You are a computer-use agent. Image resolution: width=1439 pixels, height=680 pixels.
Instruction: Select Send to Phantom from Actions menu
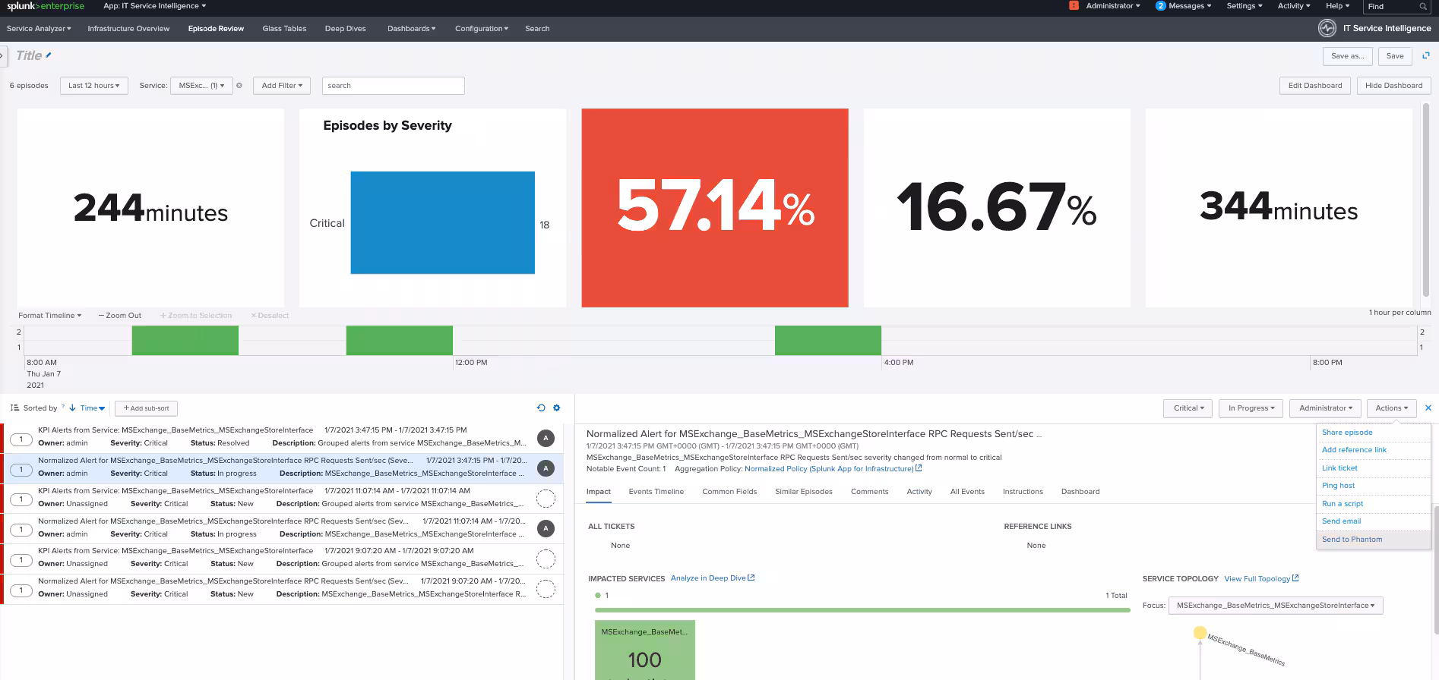coord(1352,540)
